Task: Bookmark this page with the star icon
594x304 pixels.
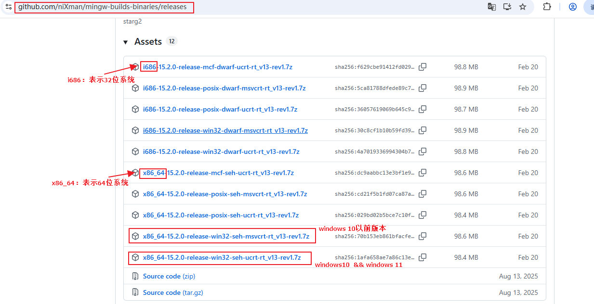Action: tap(523, 7)
